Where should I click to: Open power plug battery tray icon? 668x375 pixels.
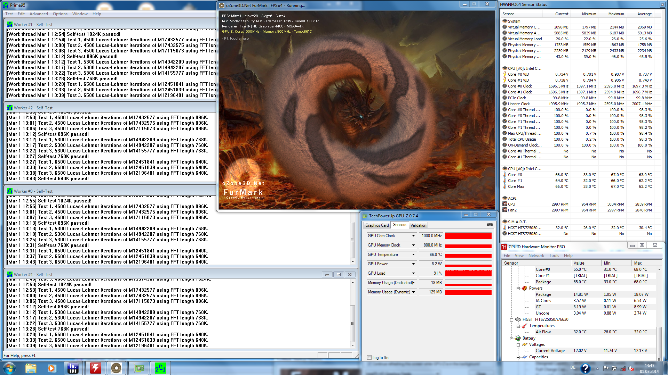click(614, 368)
